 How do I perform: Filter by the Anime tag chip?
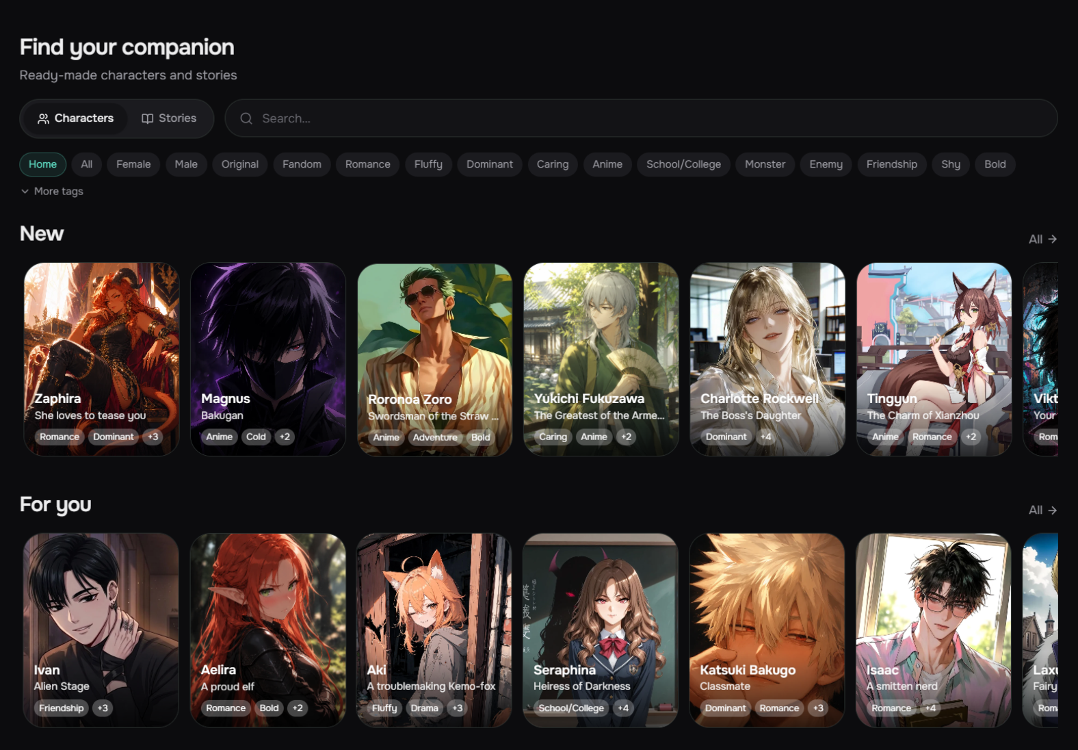(x=607, y=164)
